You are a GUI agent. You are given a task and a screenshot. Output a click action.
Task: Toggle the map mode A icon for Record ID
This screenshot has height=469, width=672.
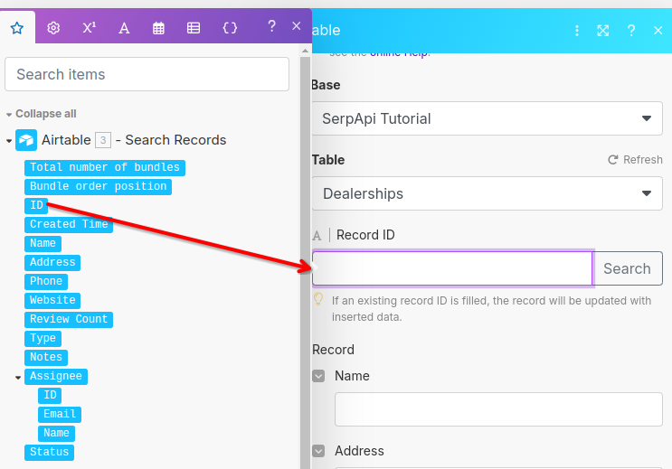[317, 236]
